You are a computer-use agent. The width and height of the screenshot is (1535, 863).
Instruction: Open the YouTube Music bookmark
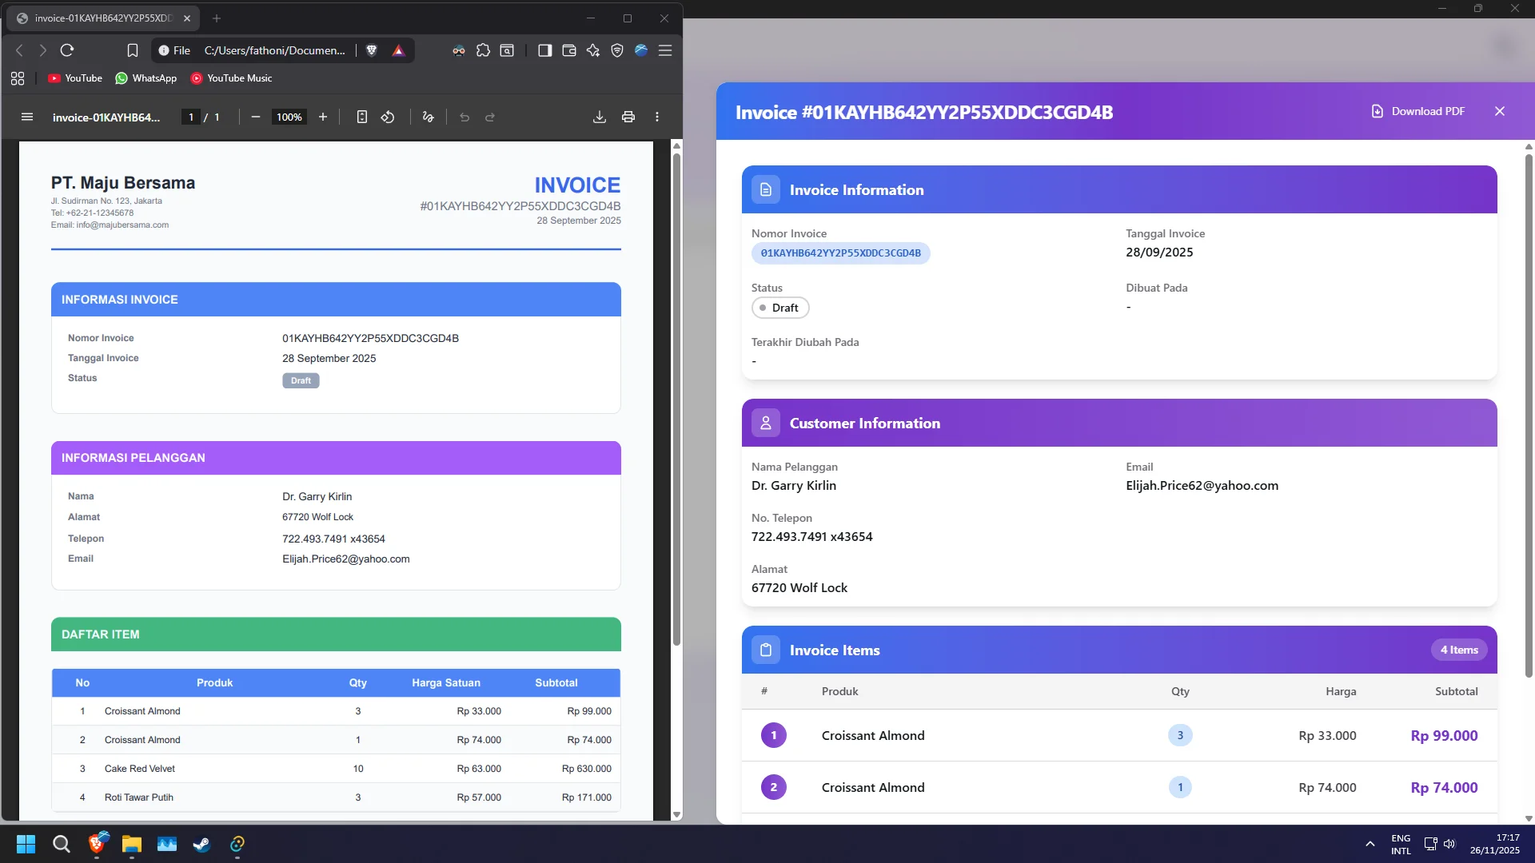(x=231, y=78)
